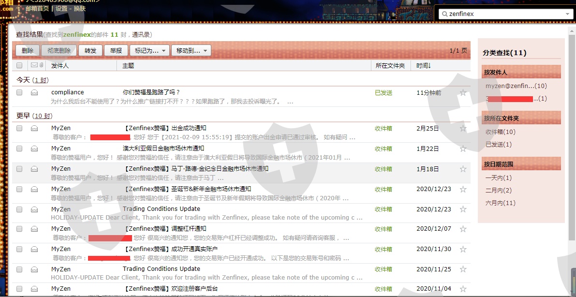
Task: Star the 欢迎注册客户后台 email
Action: tap(463, 289)
